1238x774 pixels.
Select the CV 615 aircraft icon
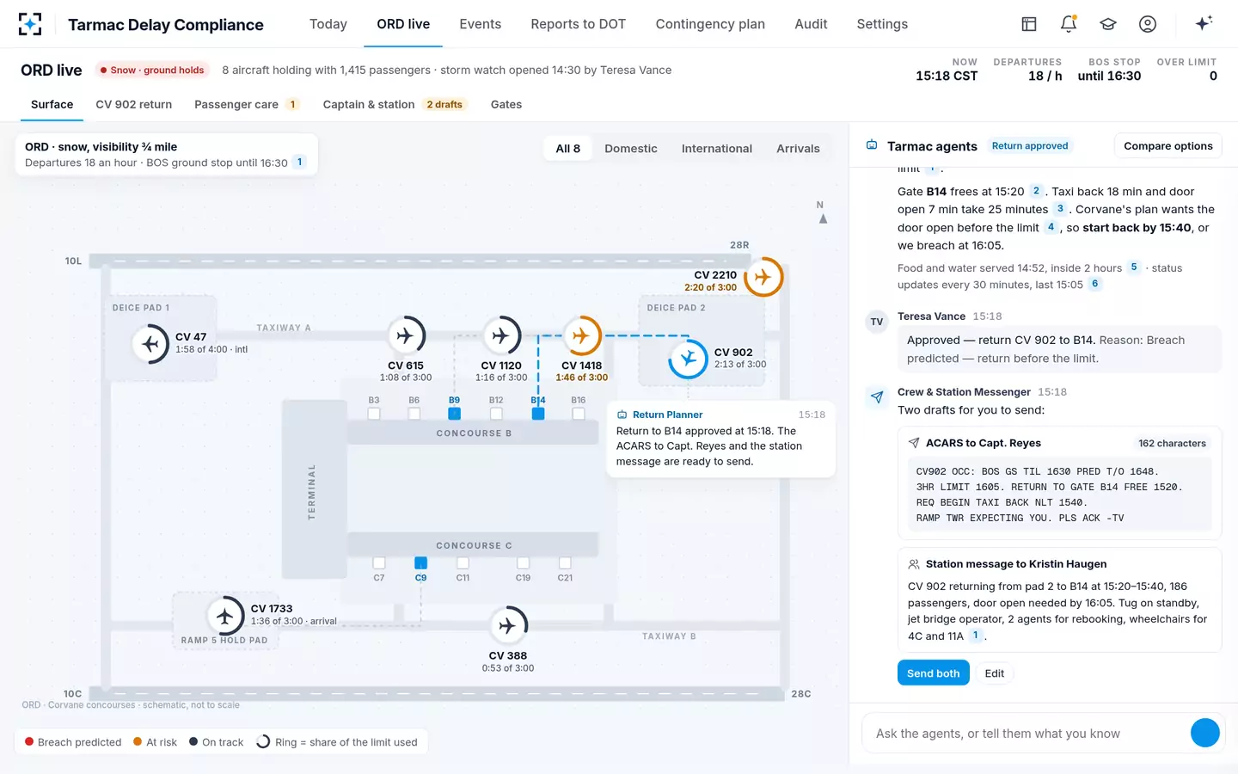[406, 335]
